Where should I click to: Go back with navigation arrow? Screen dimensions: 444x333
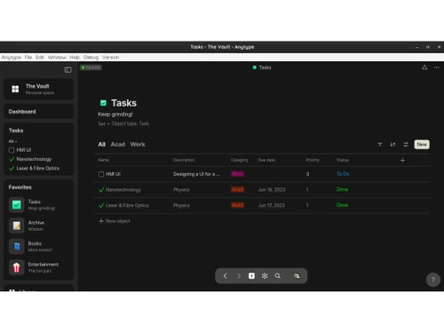226,276
